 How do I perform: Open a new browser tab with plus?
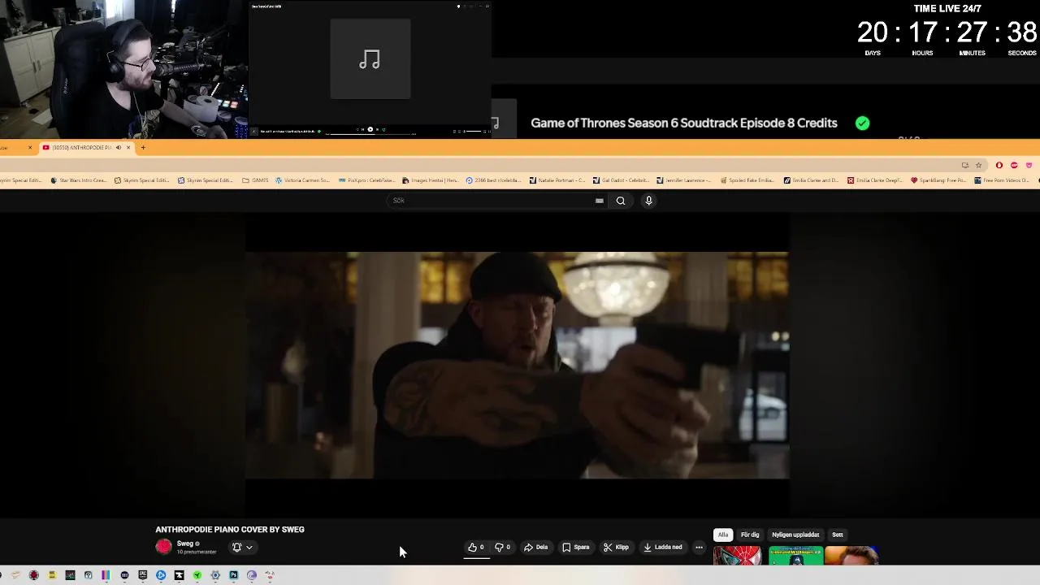click(143, 147)
